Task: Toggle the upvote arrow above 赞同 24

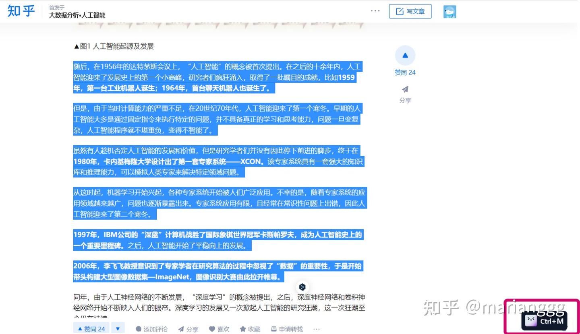Action: coord(405,55)
